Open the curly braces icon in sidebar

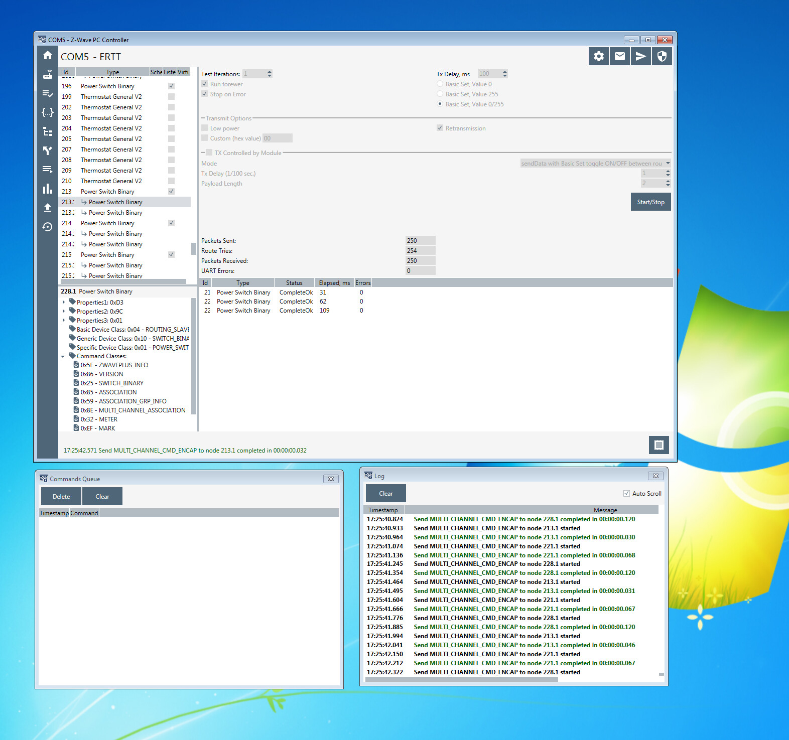click(48, 112)
